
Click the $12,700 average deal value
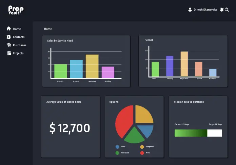click(70, 128)
